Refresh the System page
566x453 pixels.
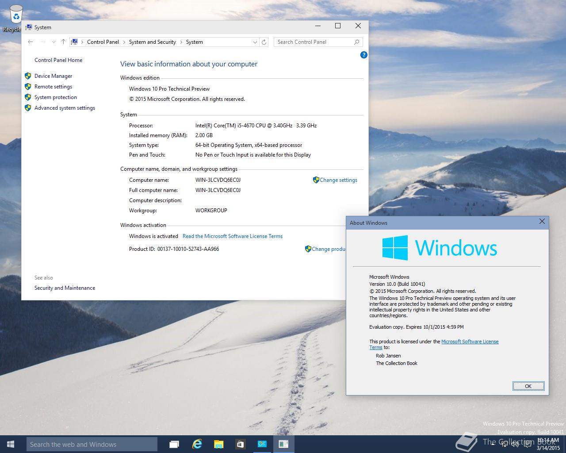(x=264, y=42)
